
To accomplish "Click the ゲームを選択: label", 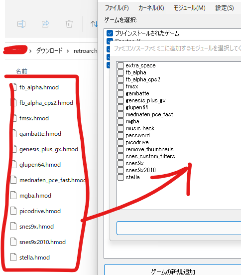I will (x=120, y=20).
